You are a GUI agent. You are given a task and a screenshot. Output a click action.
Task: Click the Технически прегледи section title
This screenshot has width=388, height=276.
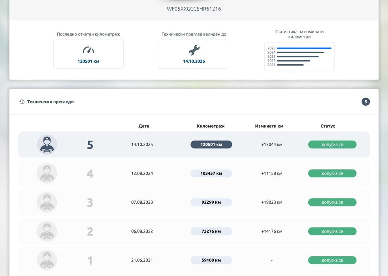coord(51,101)
